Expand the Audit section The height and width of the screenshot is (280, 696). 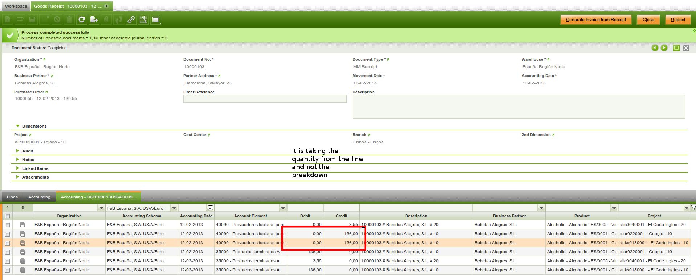click(17, 151)
